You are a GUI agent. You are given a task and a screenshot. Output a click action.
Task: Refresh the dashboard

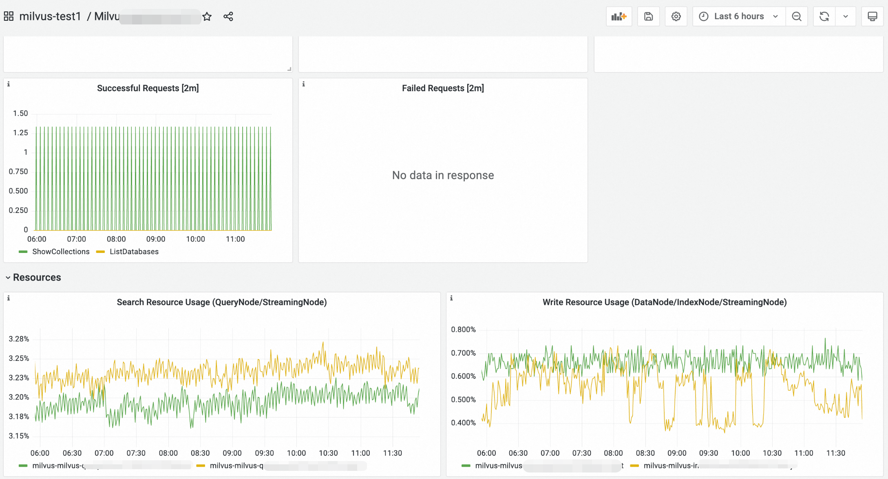click(x=824, y=16)
